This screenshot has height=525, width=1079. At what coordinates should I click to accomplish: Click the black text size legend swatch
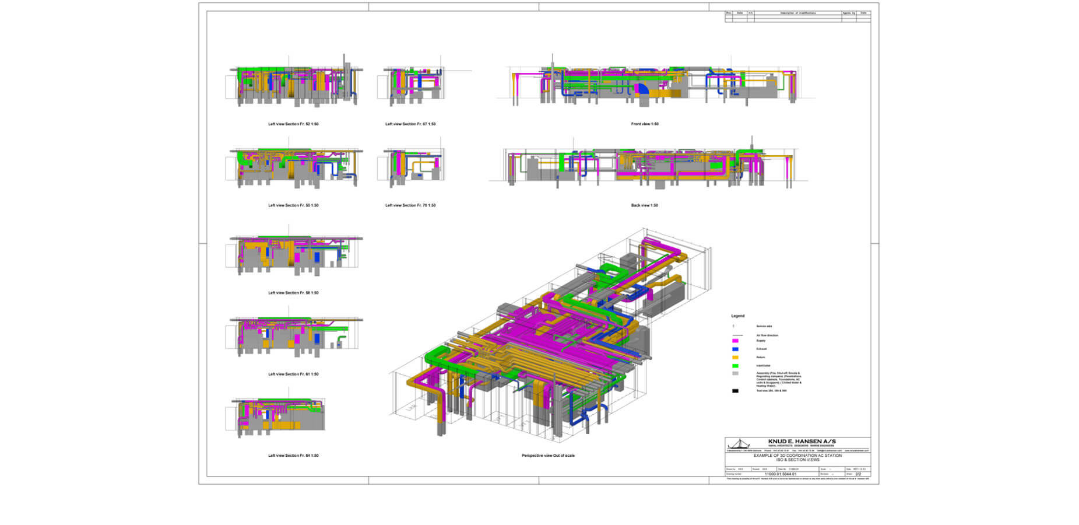point(735,391)
